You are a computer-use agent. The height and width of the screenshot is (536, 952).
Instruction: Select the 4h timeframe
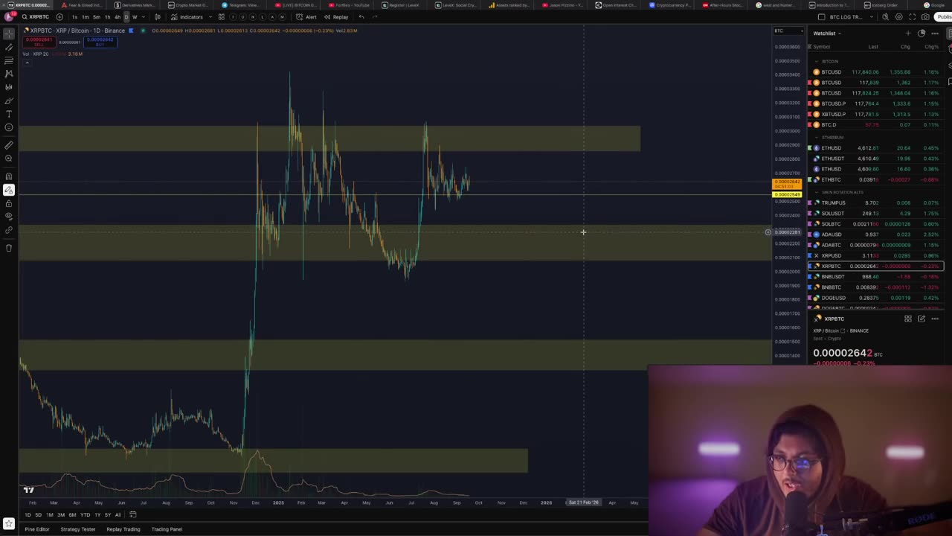(118, 17)
